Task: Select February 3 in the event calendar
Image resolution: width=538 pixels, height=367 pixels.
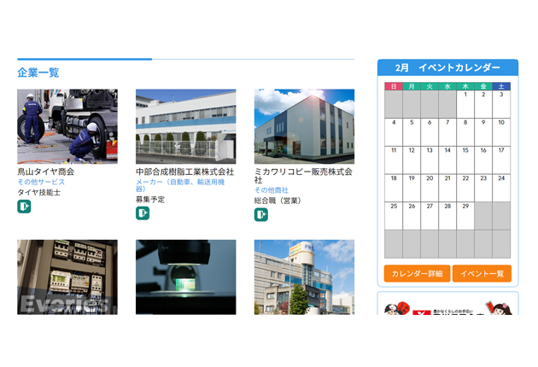Action: [501, 104]
